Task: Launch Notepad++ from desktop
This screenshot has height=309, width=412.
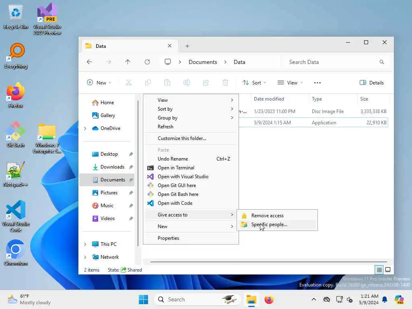Action: (x=16, y=174)
